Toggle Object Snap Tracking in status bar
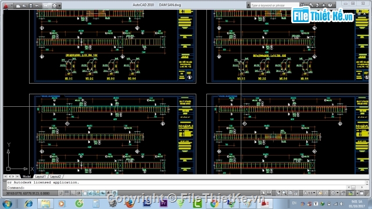The width and height of the screenshot is (372, 209). [91, 193]
